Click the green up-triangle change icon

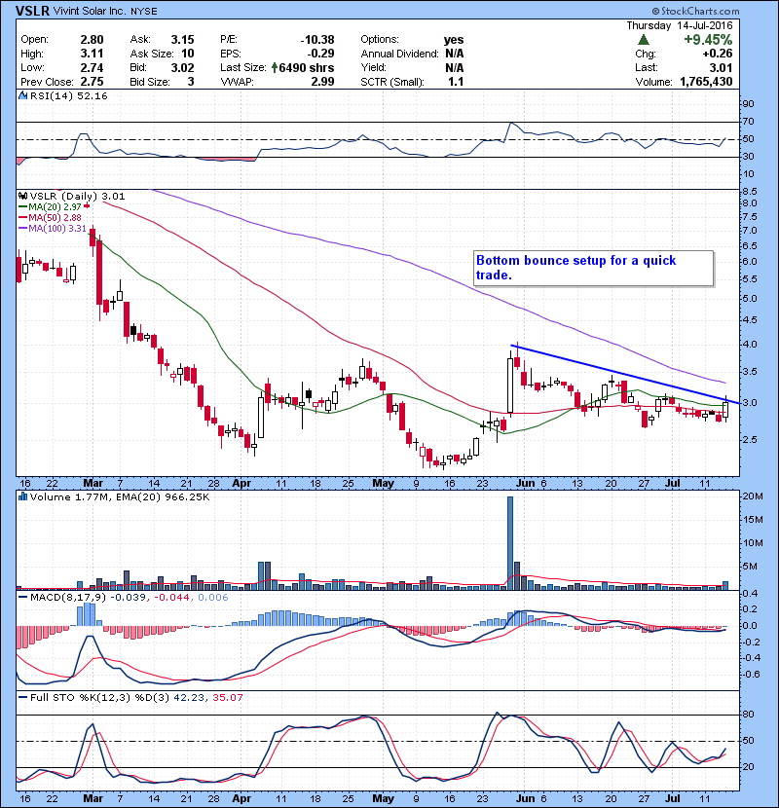(643, 40)
